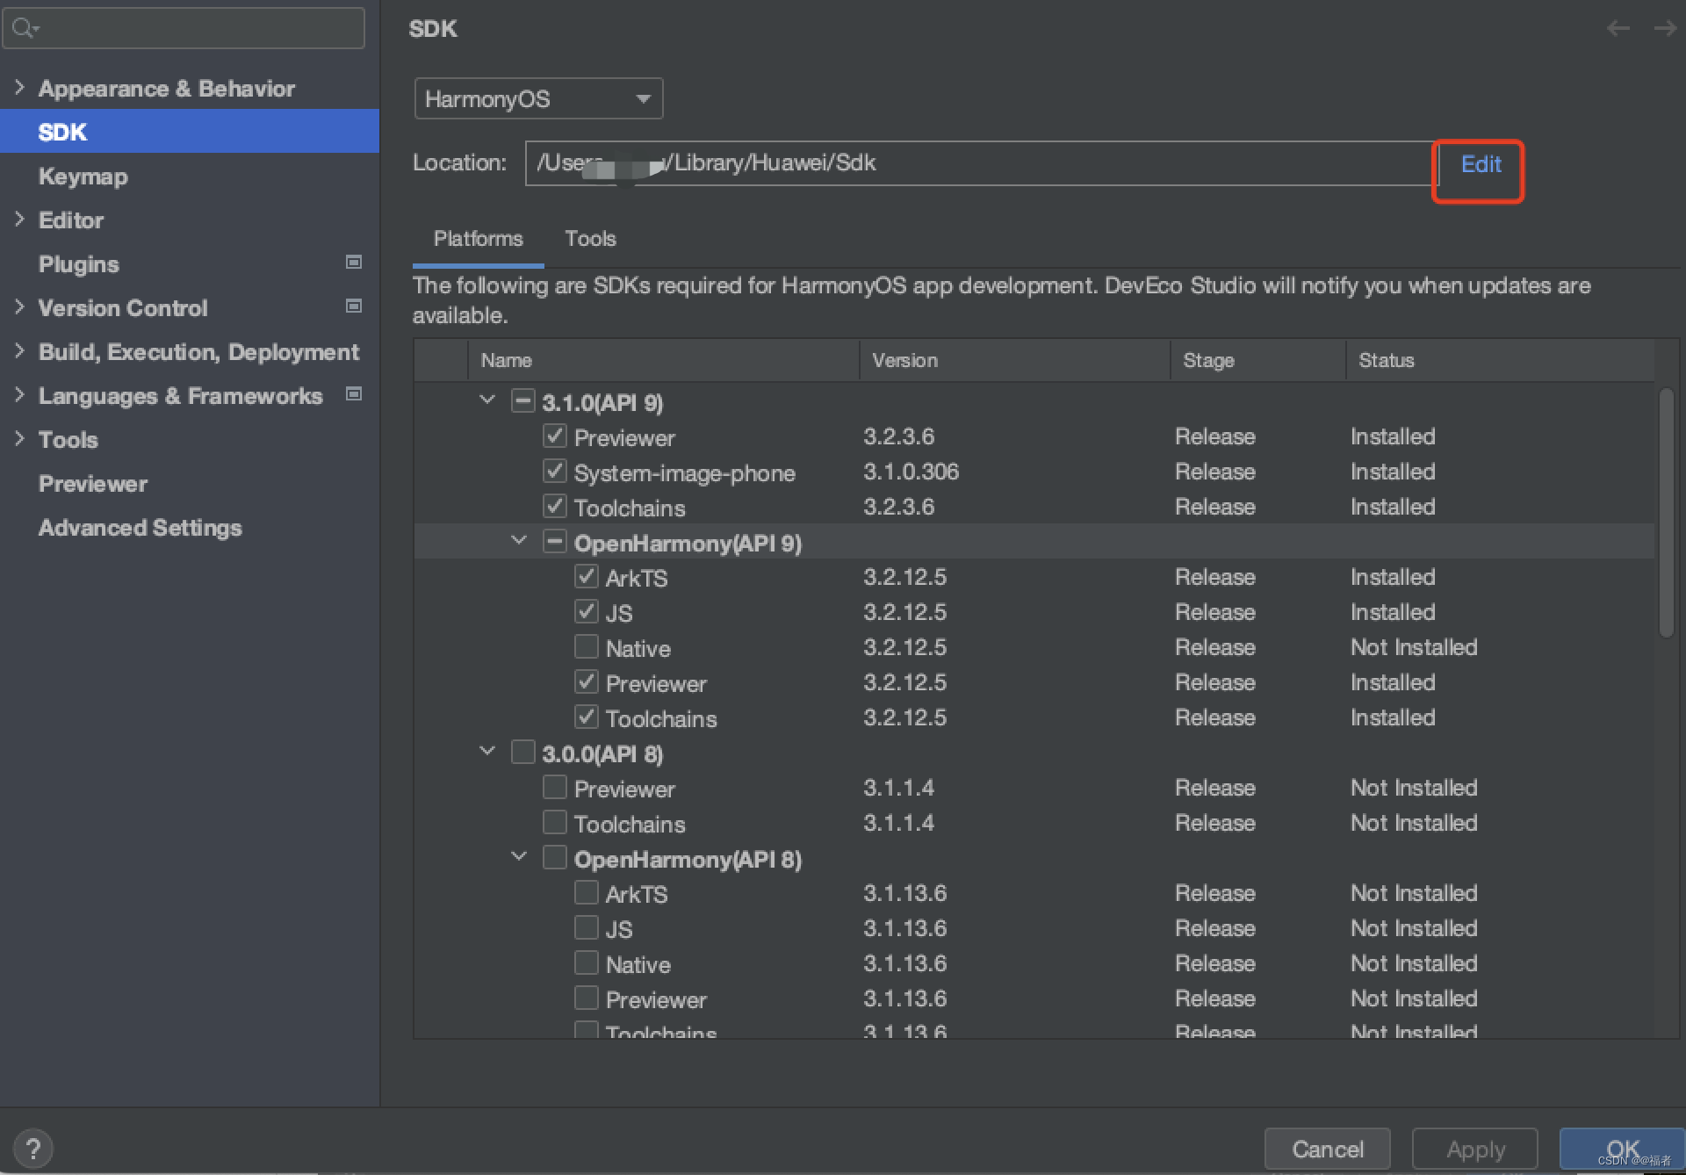Click the back navigation arrow

click(x=1618, y=29)
